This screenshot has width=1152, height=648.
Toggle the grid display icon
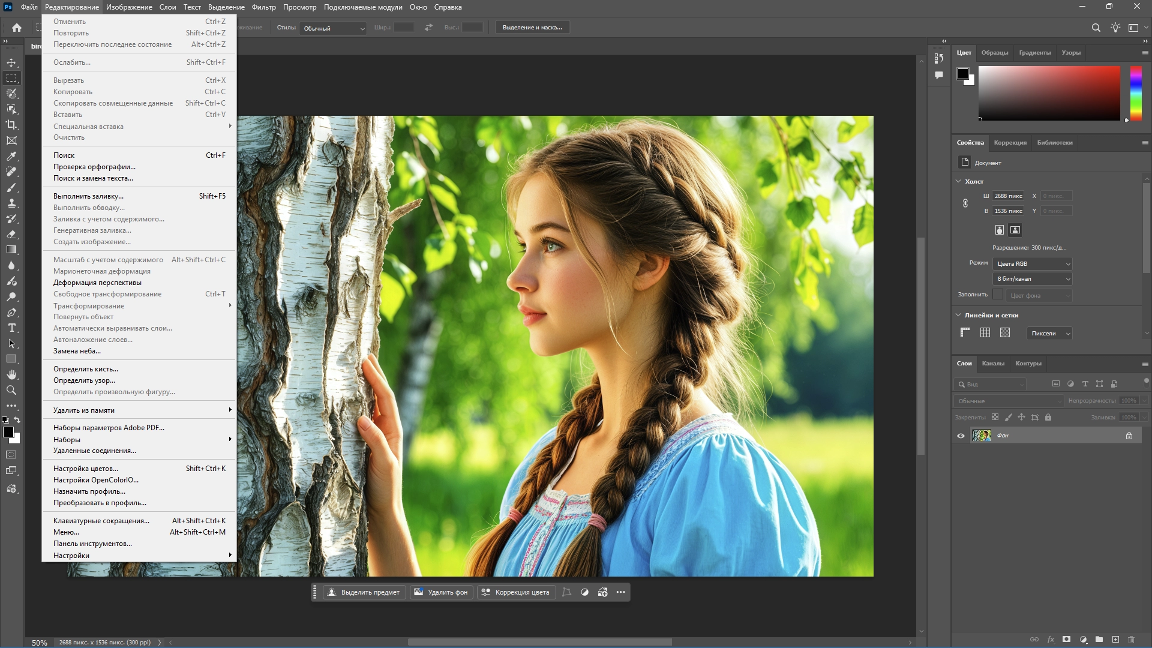(985, 333)
